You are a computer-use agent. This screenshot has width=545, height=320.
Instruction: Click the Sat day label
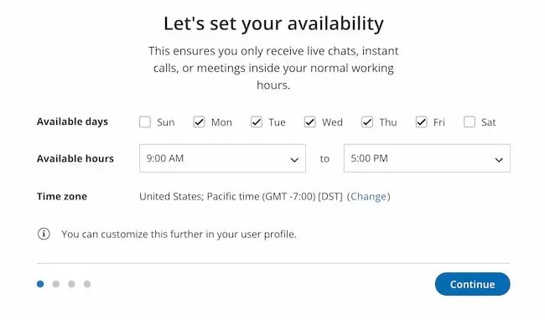pos(488,122)
